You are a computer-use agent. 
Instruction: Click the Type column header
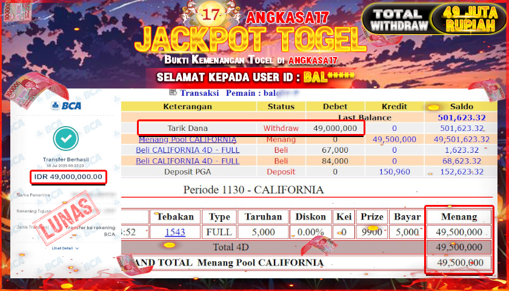[219, 216]
